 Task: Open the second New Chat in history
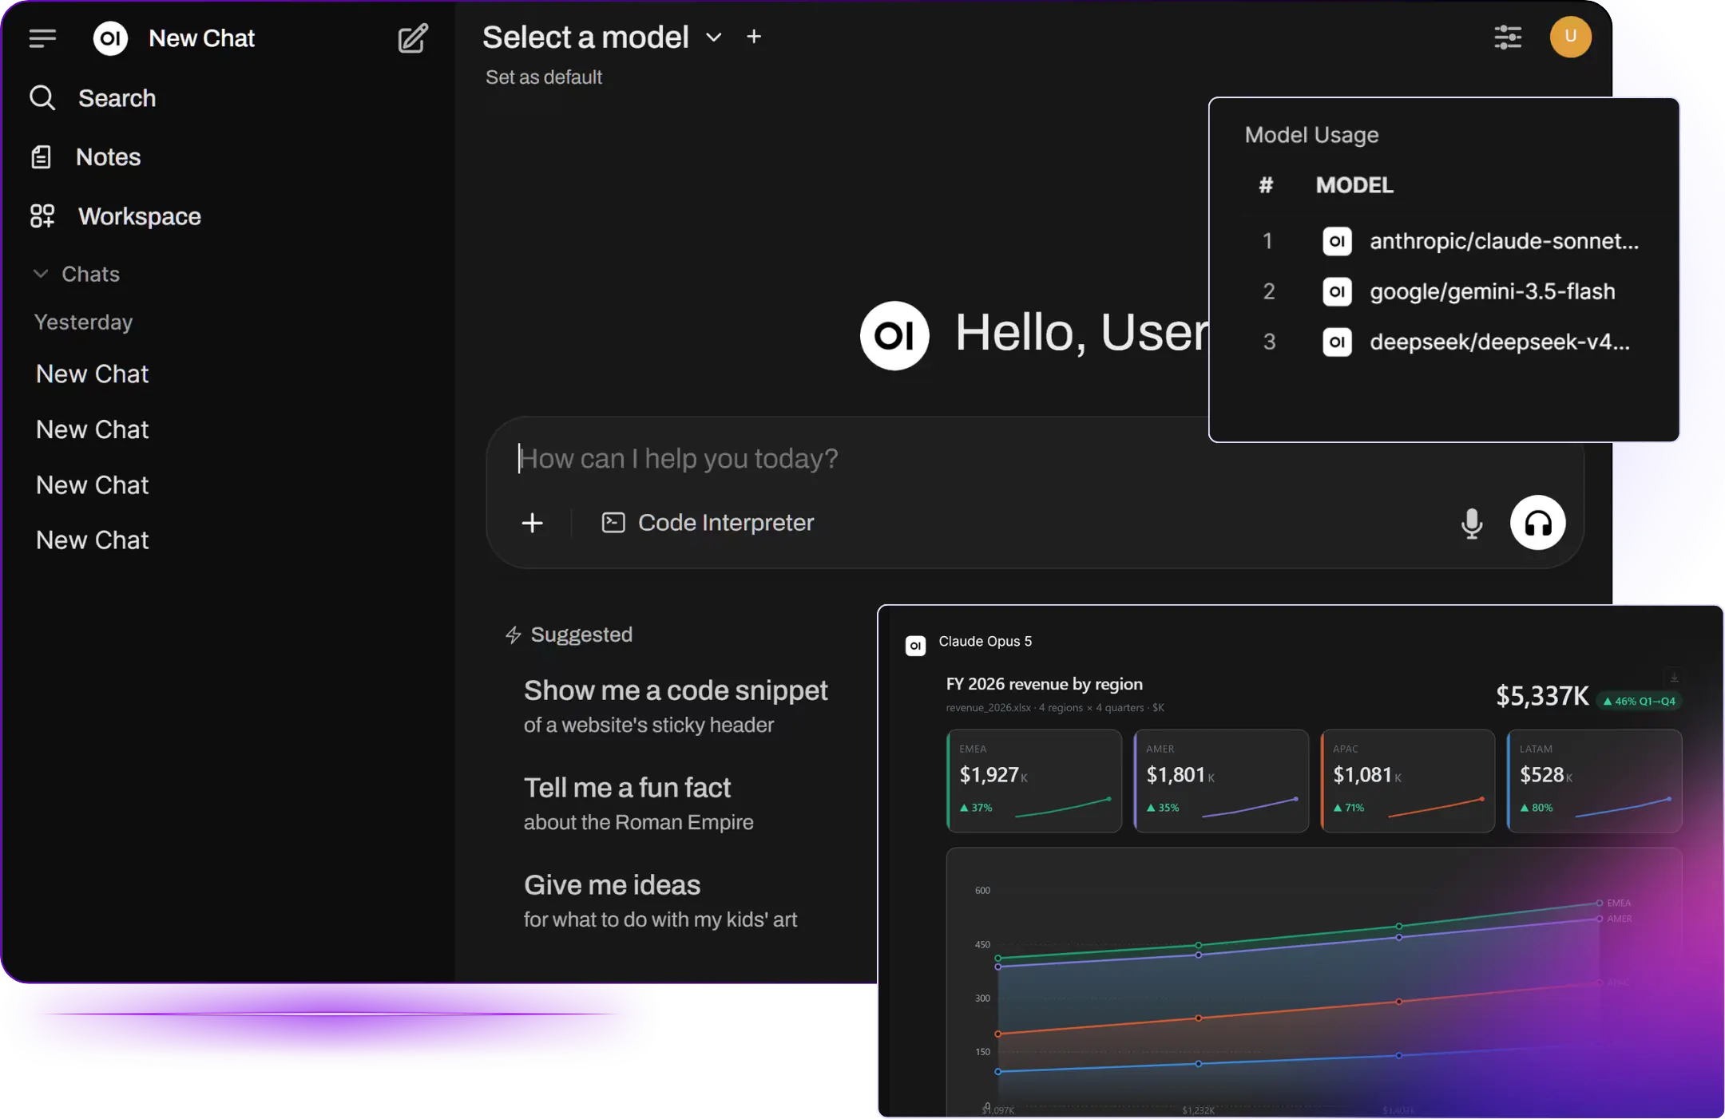click(x=93, y=429)
